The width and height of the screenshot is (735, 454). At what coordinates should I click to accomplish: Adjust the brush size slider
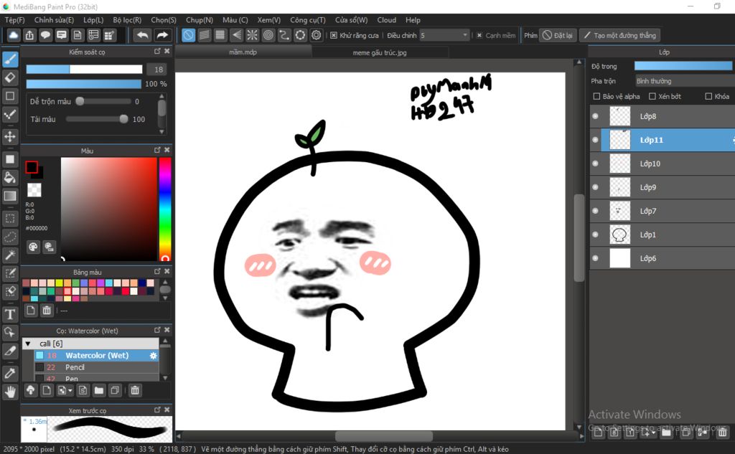(84, 70)
